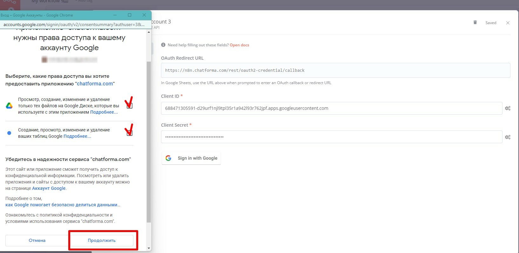
Task: Click the popup address bar URL
Action: pos(74,24)
